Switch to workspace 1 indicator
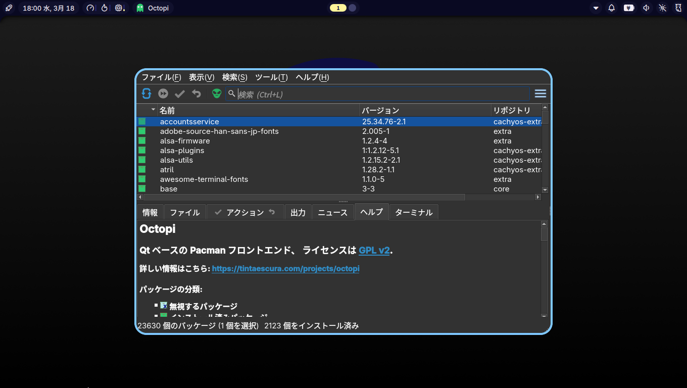 pos(338,8)
